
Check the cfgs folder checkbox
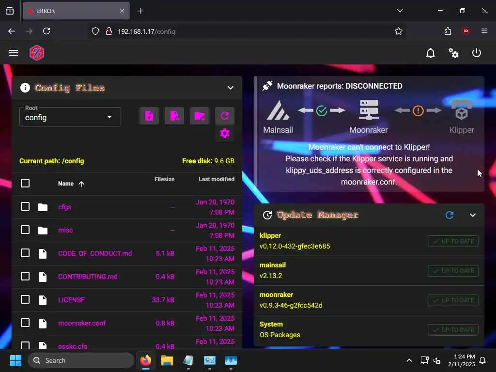[25, 206]
